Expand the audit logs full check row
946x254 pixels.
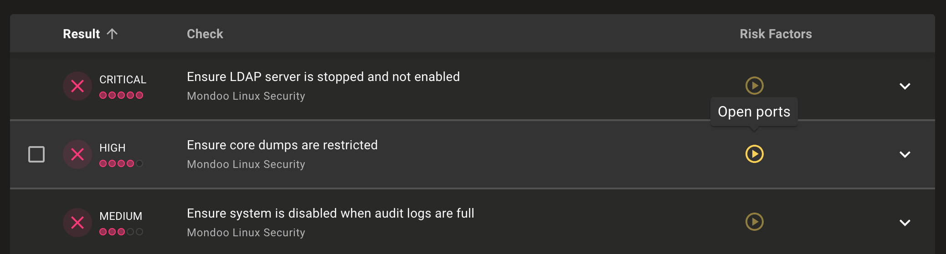[905, 223]
